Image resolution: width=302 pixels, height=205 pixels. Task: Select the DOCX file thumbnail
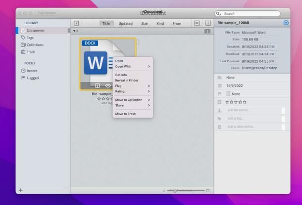(x=108, y=64)
